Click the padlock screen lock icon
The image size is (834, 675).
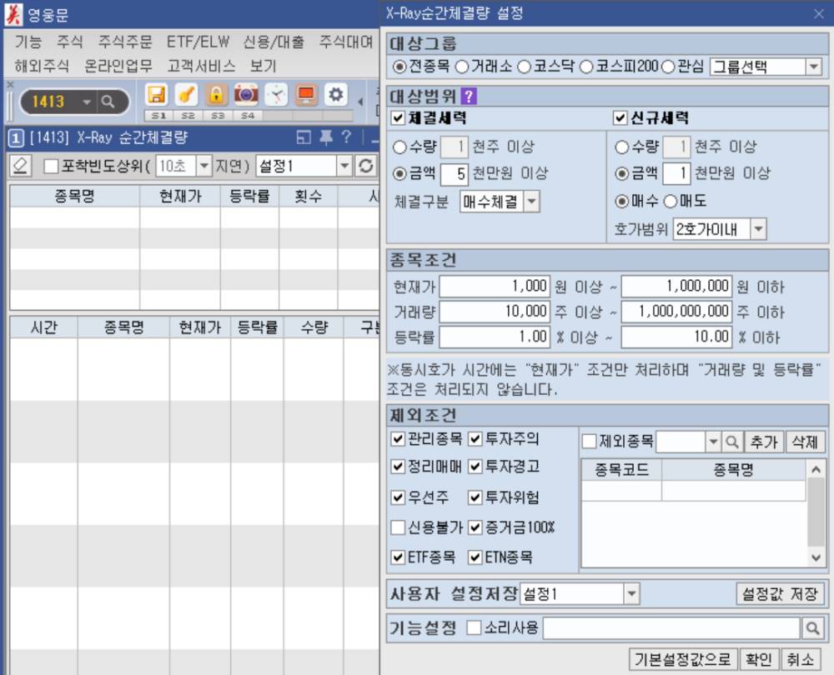pos(218,94)
